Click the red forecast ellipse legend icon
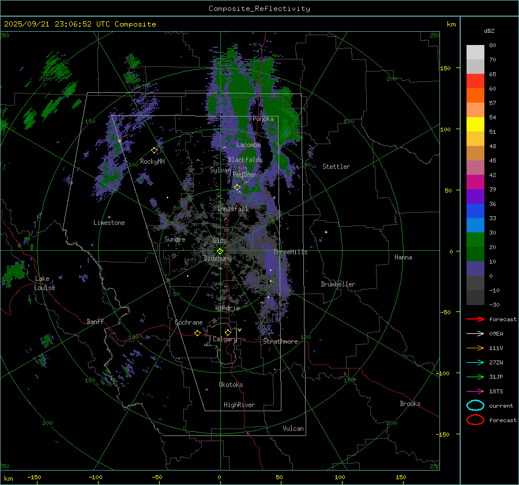Viewport: 519px width, 485px height. click(x=475, y=420)
